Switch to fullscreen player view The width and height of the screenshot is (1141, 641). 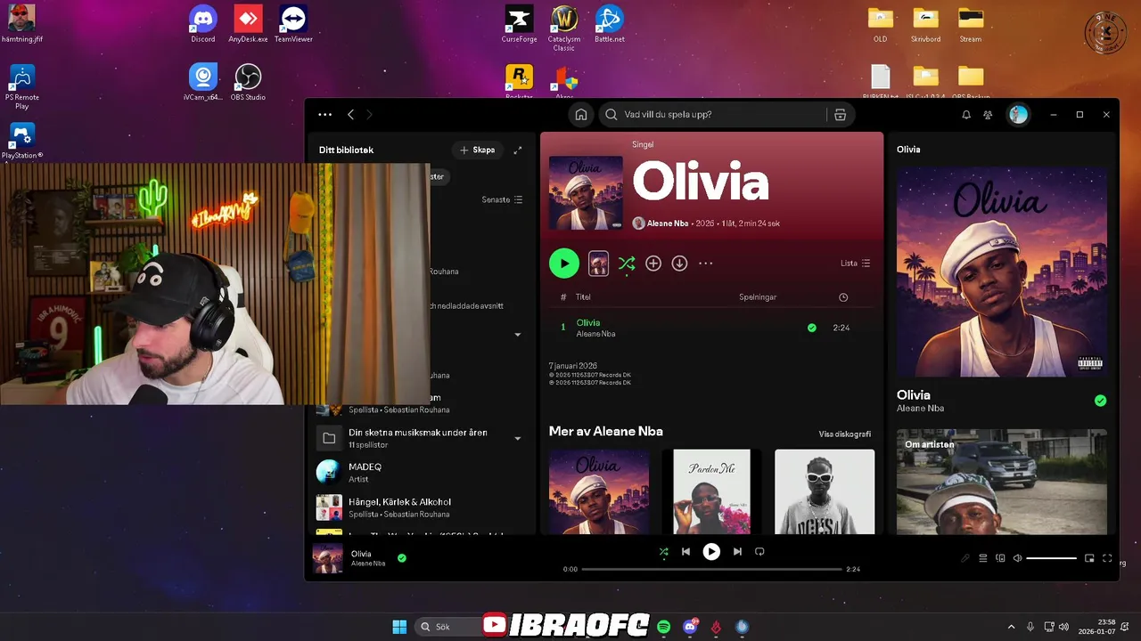tap(1107, 558)
